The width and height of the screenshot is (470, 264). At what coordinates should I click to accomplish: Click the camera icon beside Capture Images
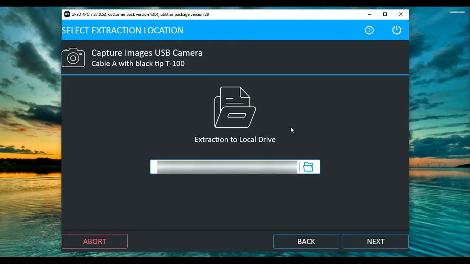(x=73, y=58)
